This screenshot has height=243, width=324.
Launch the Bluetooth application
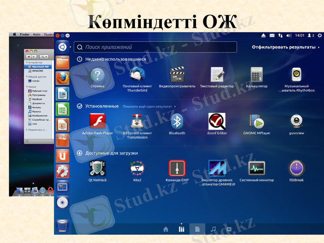[x=177, y=122]
